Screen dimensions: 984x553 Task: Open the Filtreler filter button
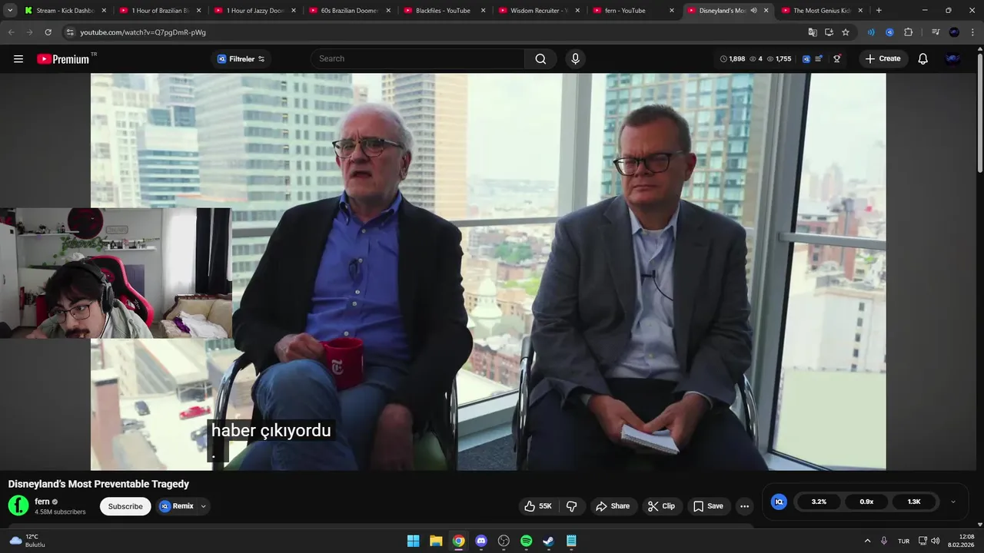pyautogui.click(x=241, y=59)
